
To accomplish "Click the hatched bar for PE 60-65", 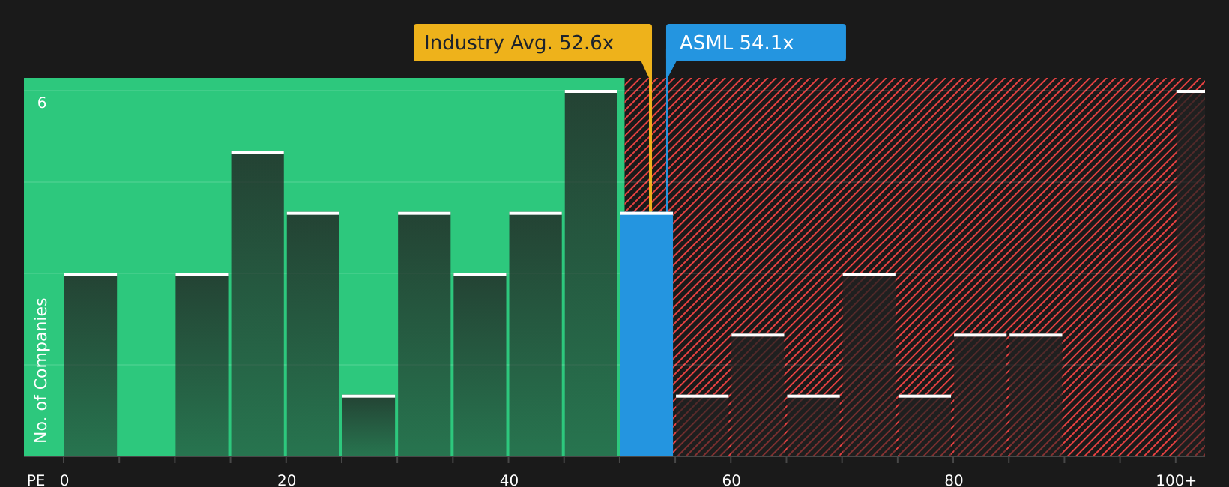I will [x=758, y=395].
